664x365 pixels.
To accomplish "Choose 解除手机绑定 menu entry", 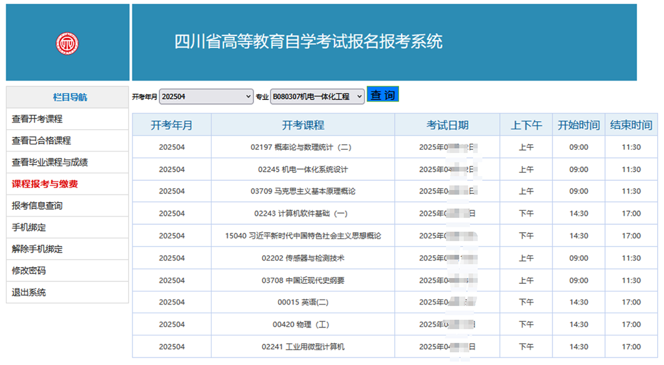I will [x=37, y=249].
